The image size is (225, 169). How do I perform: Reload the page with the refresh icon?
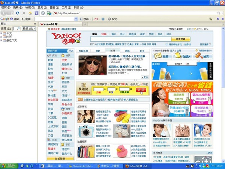[x=18, y=13]
